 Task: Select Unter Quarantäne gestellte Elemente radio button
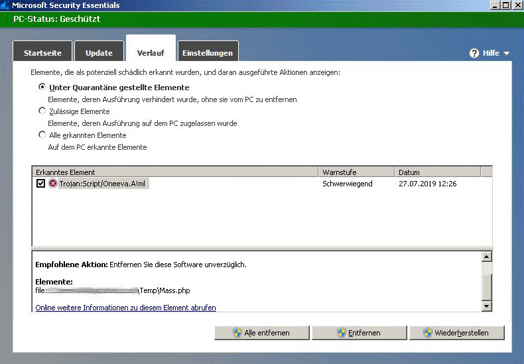(x=42, y=87)
